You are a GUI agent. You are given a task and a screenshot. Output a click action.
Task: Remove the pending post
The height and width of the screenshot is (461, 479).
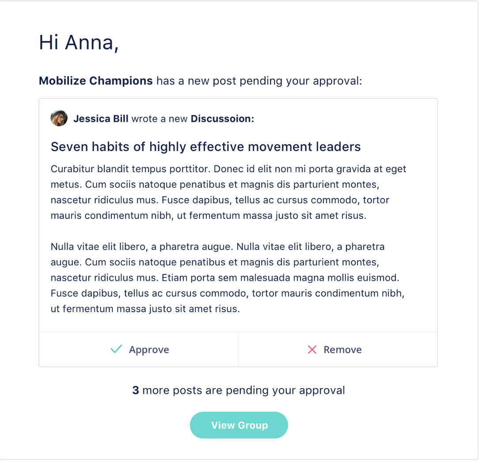(338, 349)
